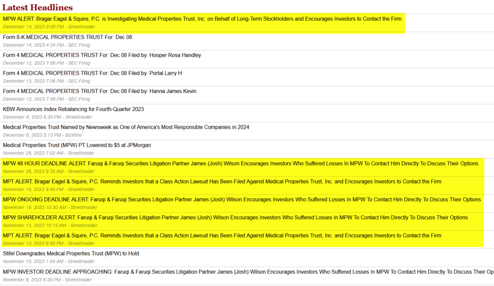
Task: Open Form 4 filing by Portal Larry H
Action: point(92,73)
